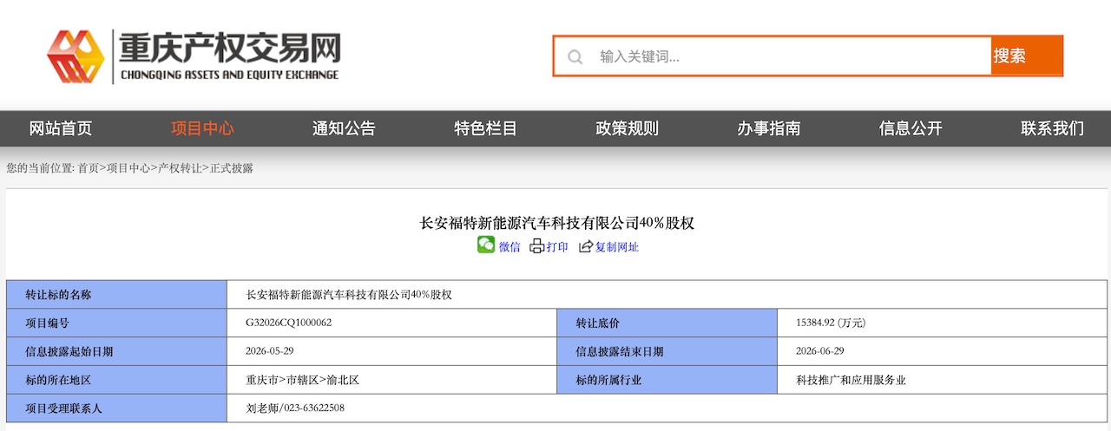
Task: Click contact 刘老师/023-63622508
Action: (296, 408)
